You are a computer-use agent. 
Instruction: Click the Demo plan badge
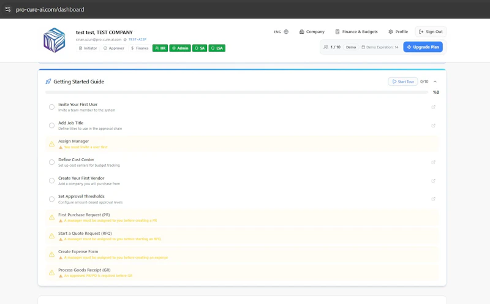(351, 47)
